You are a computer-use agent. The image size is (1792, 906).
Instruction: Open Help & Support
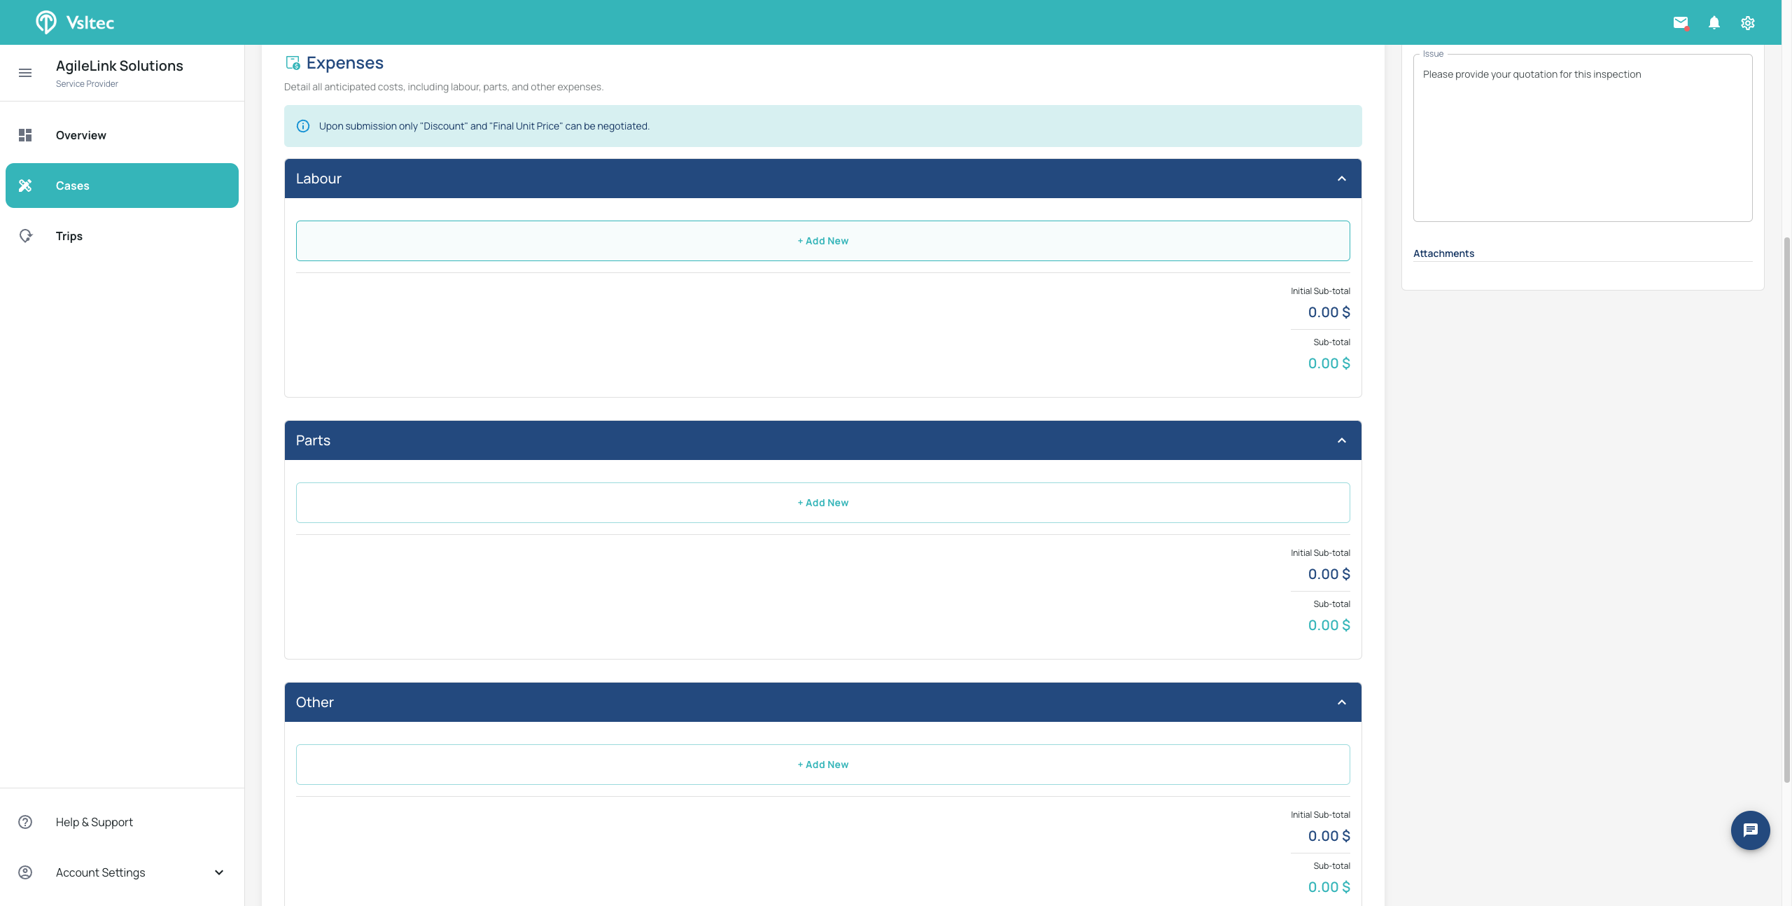122,822
